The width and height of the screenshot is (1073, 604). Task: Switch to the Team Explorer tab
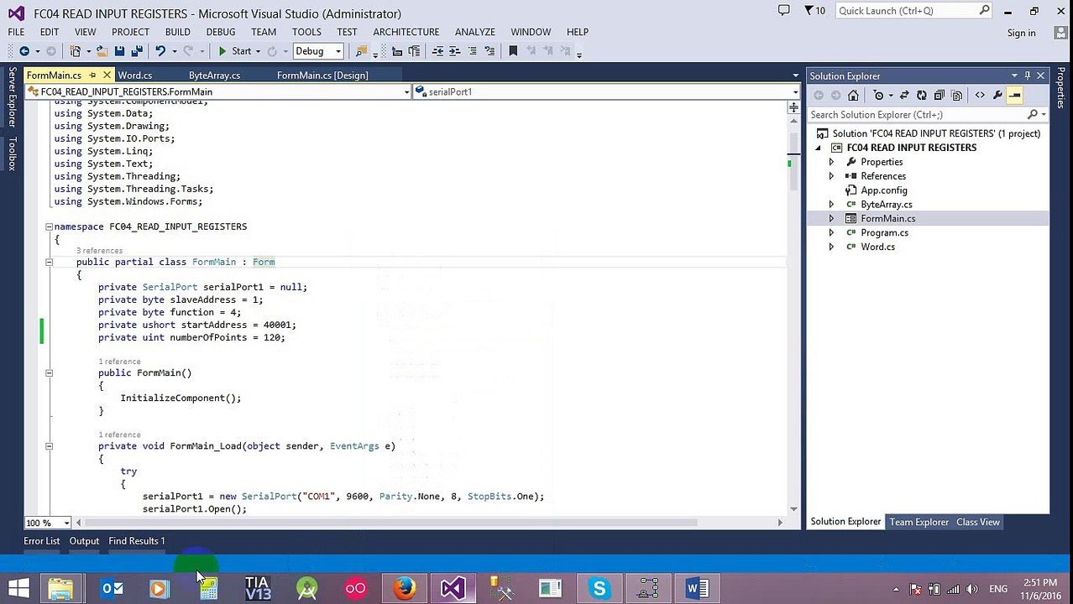[919, 522]
